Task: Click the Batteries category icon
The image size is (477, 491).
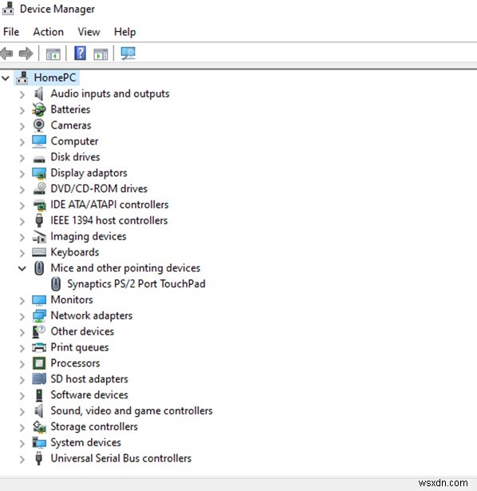Action: coord(39,109)
